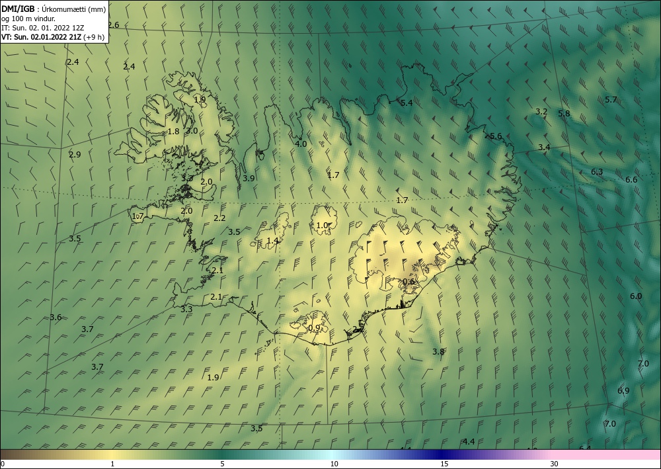This screenshot has width=661, height=469.
Task: Click the '3.9' precipitation value
Action: [x=249, y=179]
